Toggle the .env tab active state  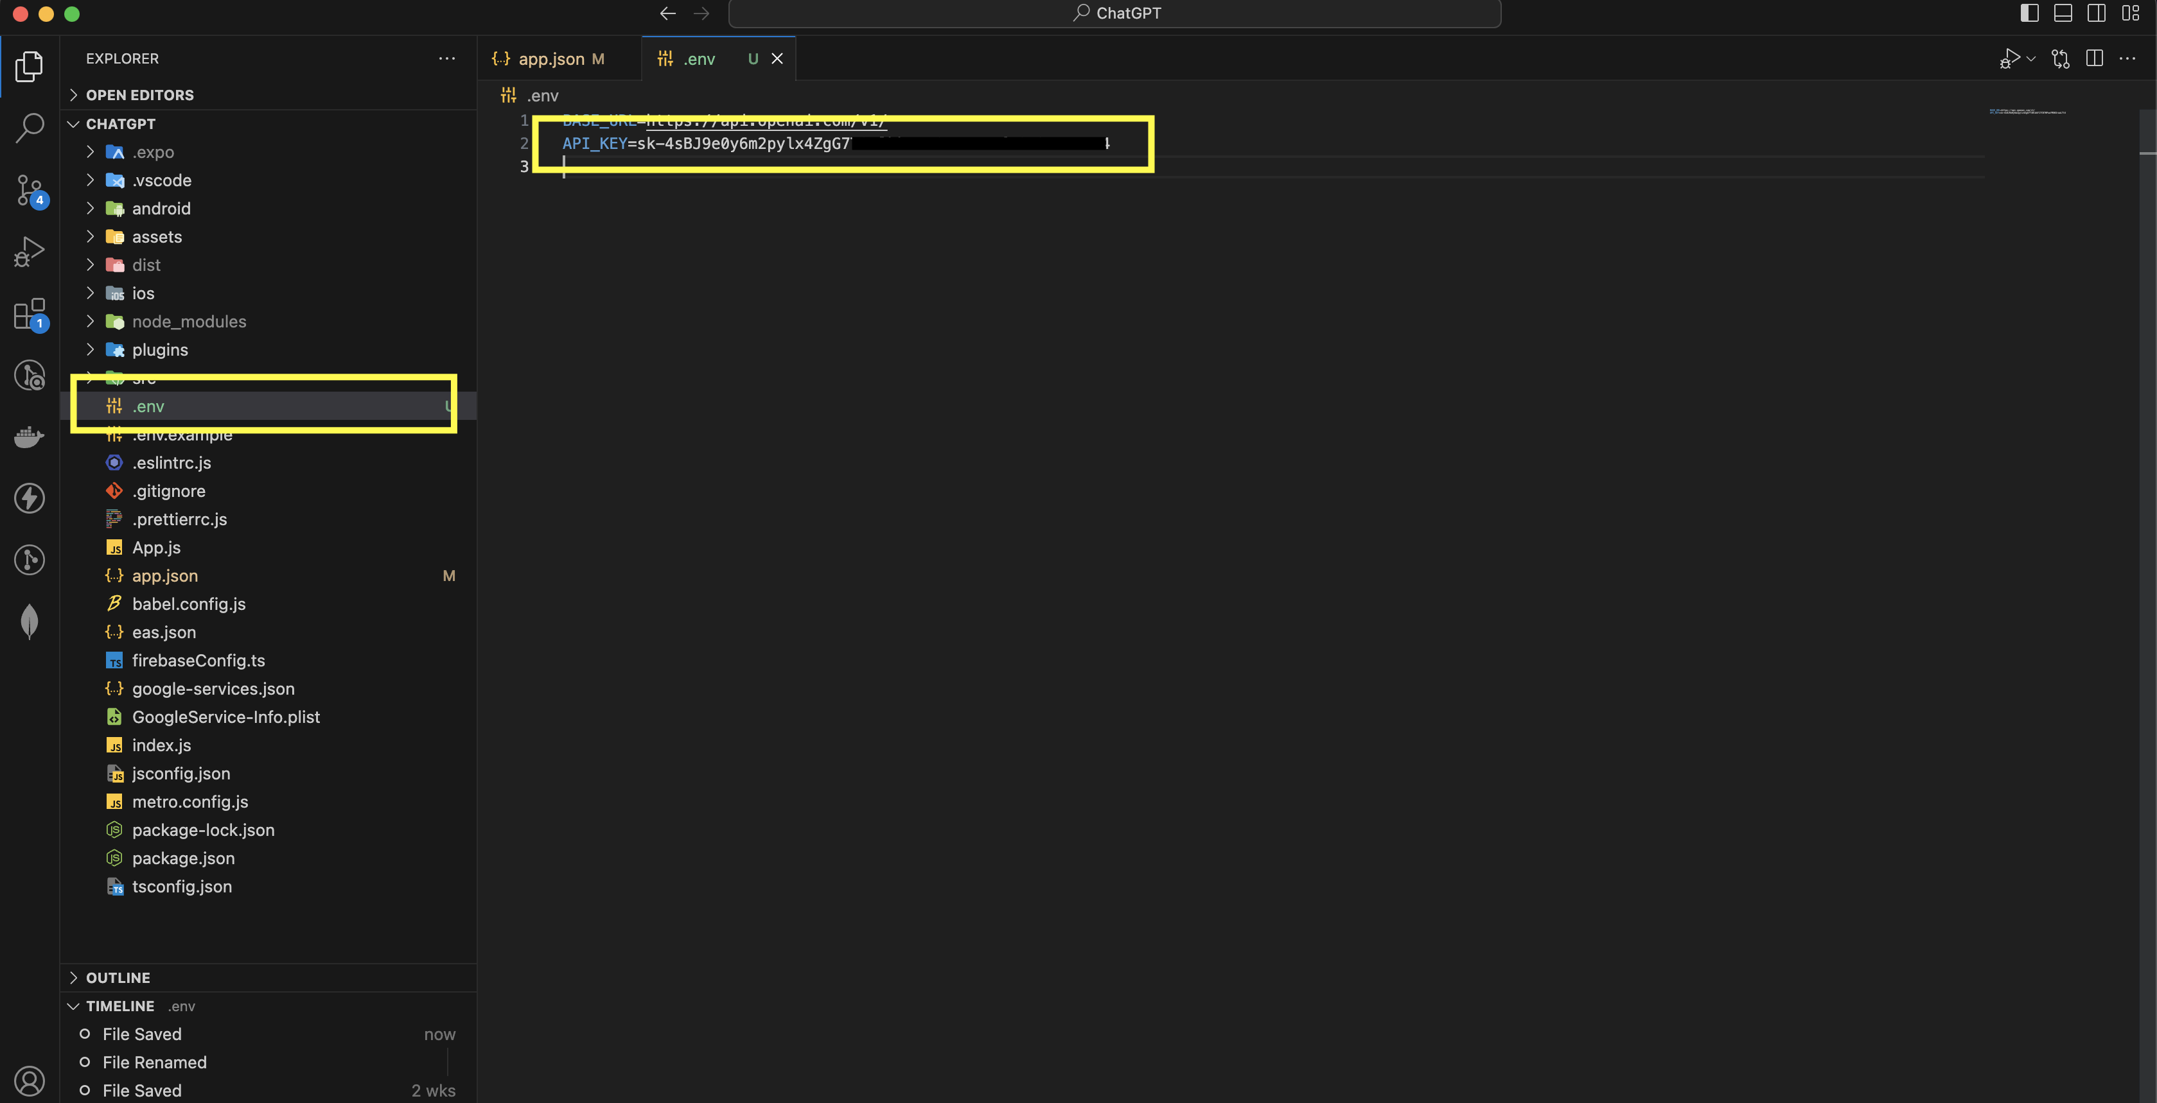point(700,59)
